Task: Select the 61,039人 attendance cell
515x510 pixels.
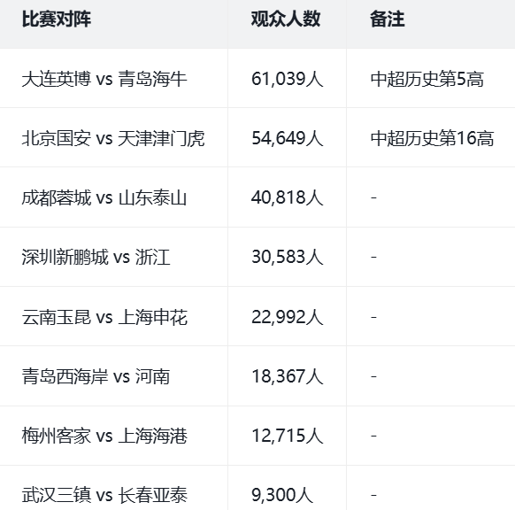Action: click(287, 79)
